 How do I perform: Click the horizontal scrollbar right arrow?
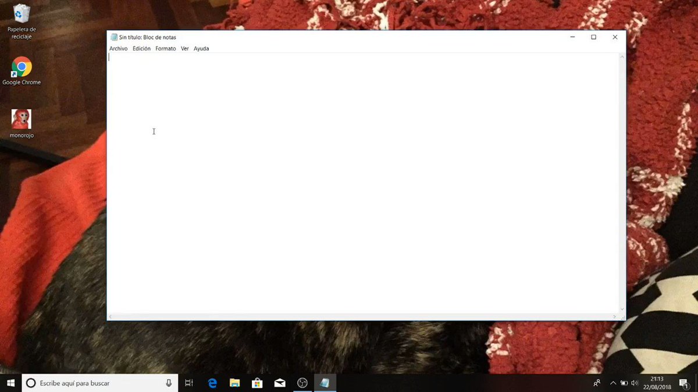[616, 317]
